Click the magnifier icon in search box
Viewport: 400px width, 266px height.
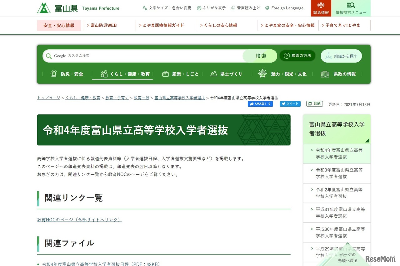tap(49, 56)
